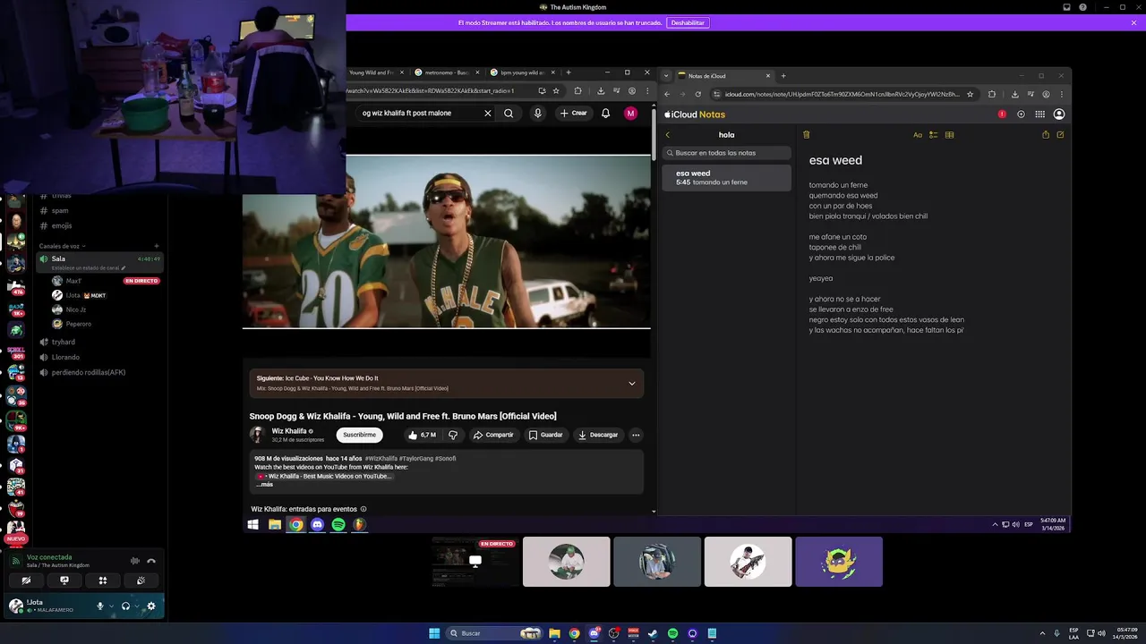The height and width of the screenshot is (644, 1146).
Task: Create a new note with compose icon
Action: click(1061, 135)
